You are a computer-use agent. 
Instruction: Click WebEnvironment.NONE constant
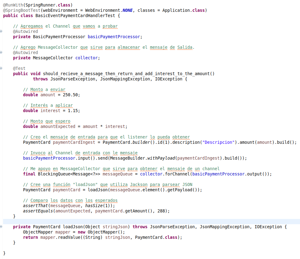pos(109,10)
